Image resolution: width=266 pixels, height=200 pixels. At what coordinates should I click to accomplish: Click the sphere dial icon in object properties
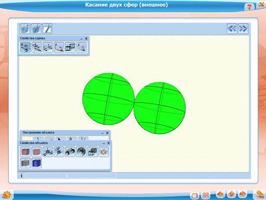pyautogui.click(x=81, y=152)
